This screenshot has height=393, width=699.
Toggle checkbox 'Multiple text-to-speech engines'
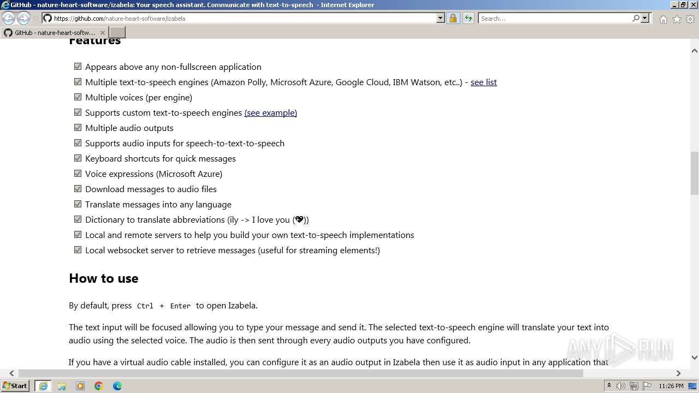78,82
